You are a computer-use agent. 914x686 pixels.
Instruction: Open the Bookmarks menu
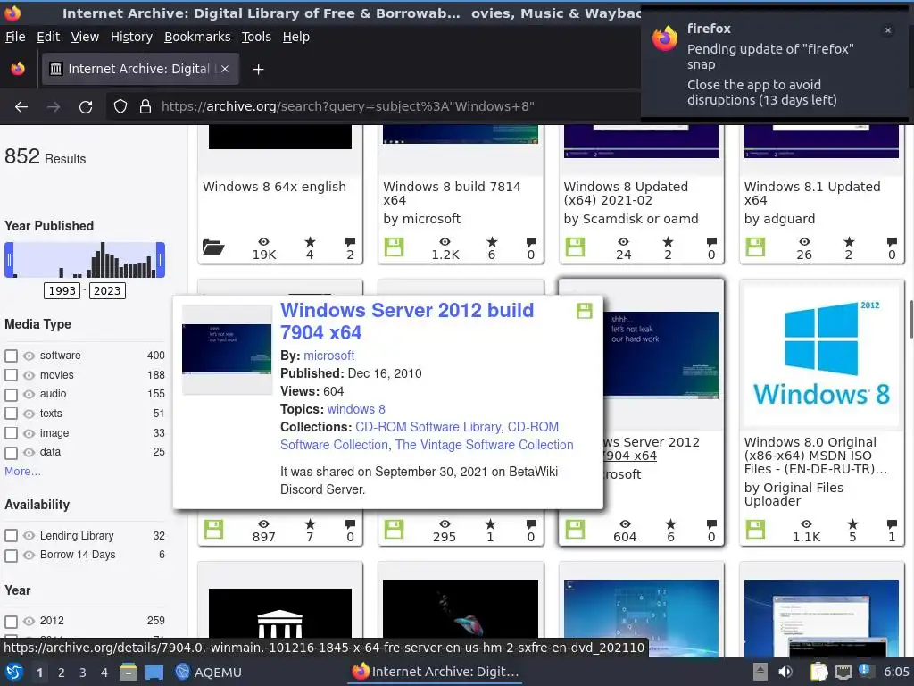[197, 37]
